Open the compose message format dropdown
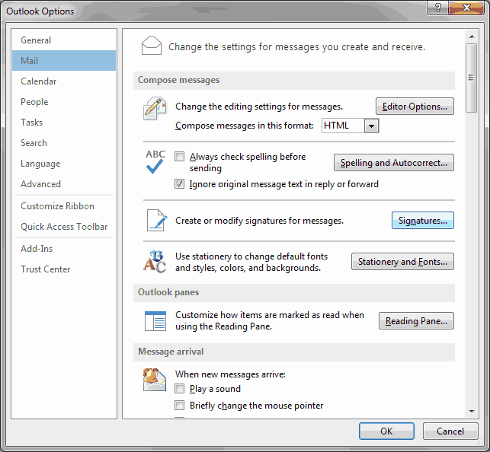This screenshot has width=490, height=452. (371, 126)
